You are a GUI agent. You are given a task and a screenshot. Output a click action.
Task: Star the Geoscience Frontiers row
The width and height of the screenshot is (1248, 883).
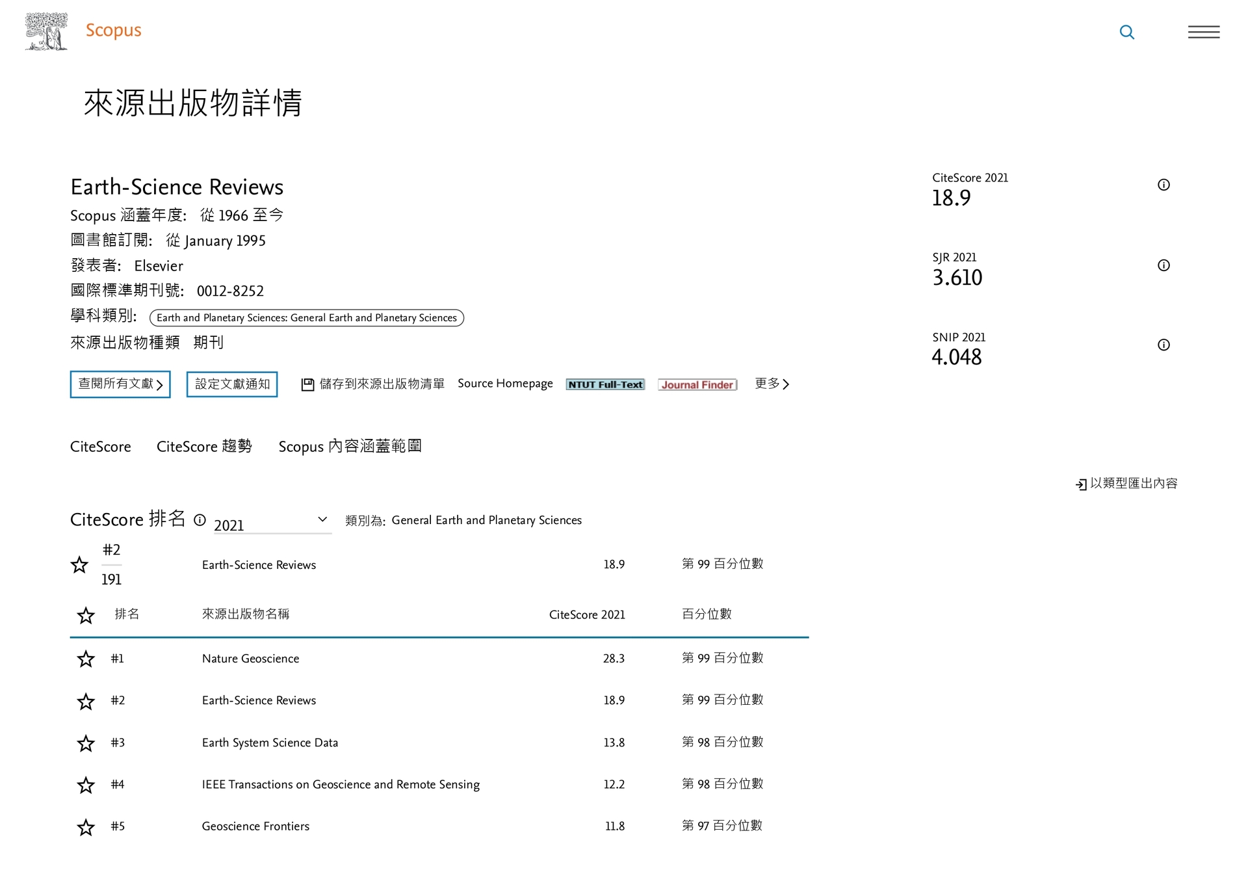(x=86, y=827)
